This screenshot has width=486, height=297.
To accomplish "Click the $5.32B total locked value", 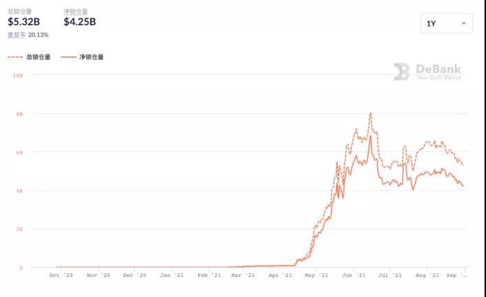I will (24, 22).
